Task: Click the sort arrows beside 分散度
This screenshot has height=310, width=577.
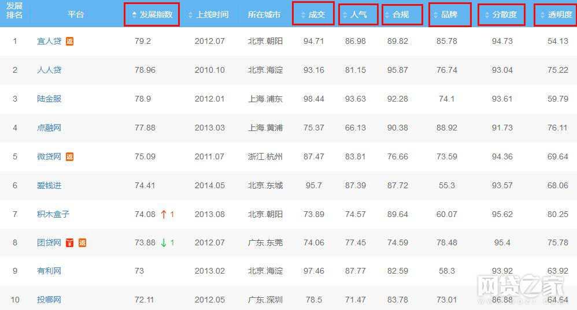Action: (x=487, y=14)
